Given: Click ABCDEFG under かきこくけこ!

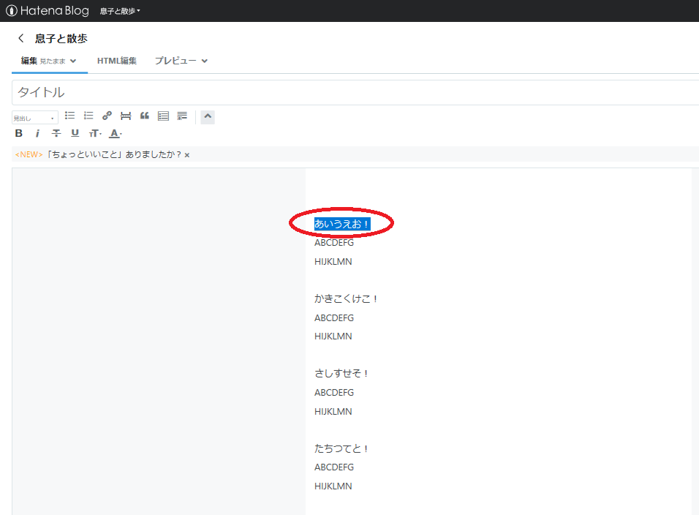Looking at the screenshot, I should [x=334, y=318].
